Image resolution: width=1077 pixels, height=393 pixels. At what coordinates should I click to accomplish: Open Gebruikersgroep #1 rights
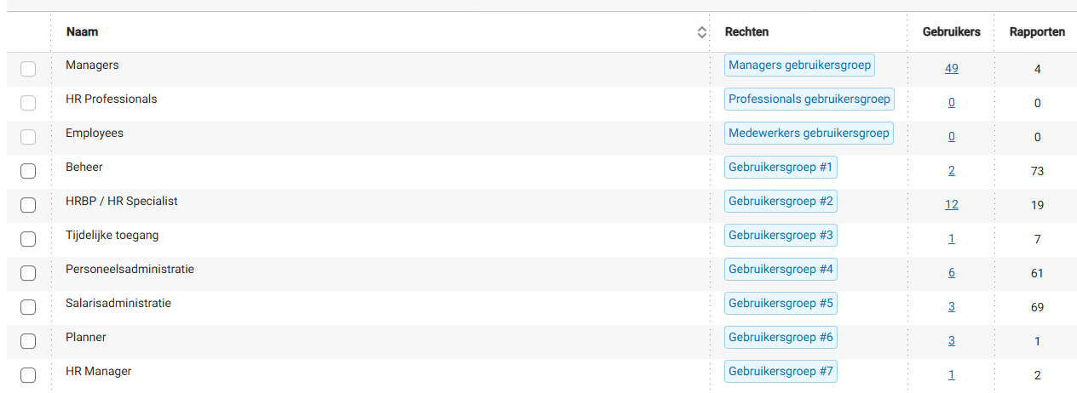point(780,167)
